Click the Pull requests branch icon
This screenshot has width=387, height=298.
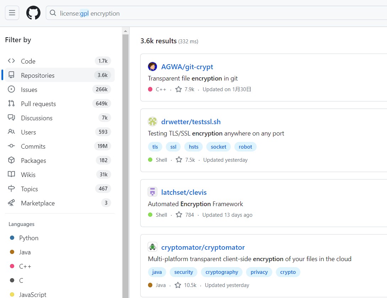click(11, 103)
